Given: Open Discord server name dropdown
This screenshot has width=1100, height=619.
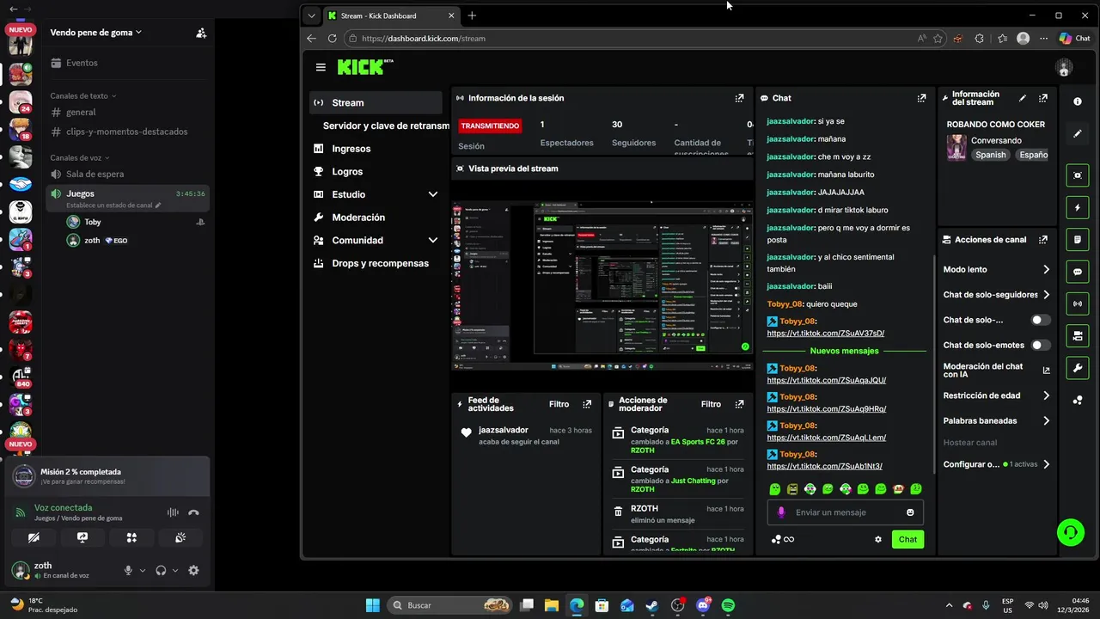Looking at the screenshot, I should click(96, 33).
